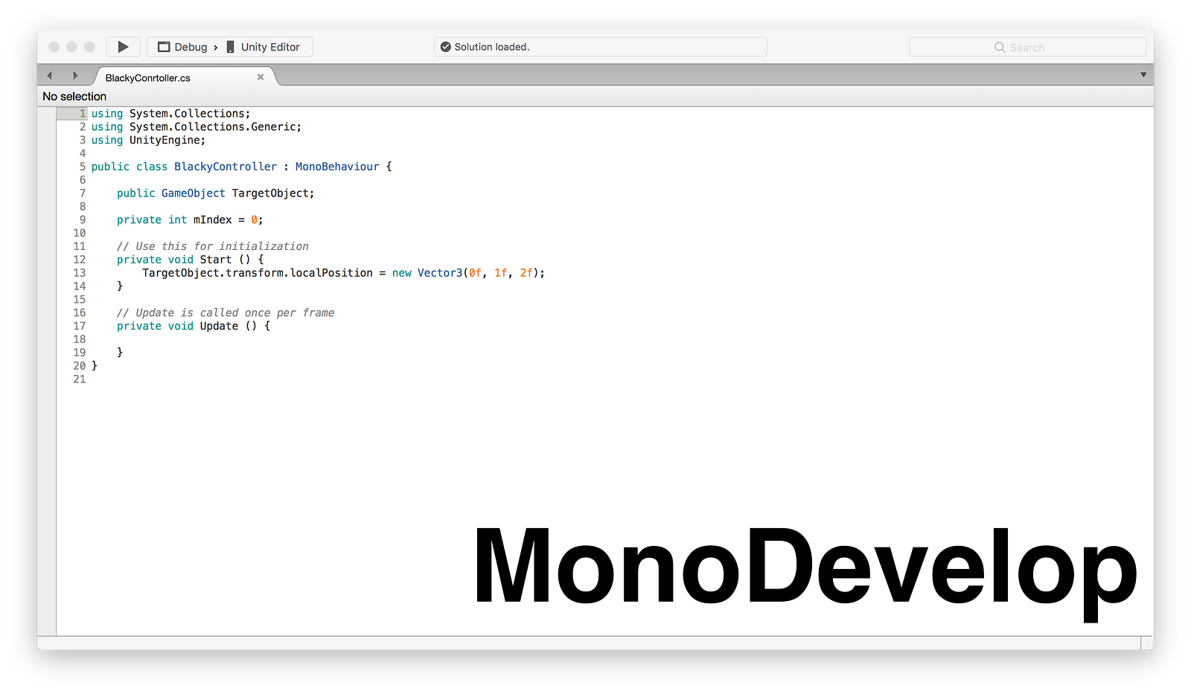Viewport: 1191px width, 694px height.
Task: Click the Solution loaded status message
Action: tap(492, 47)
